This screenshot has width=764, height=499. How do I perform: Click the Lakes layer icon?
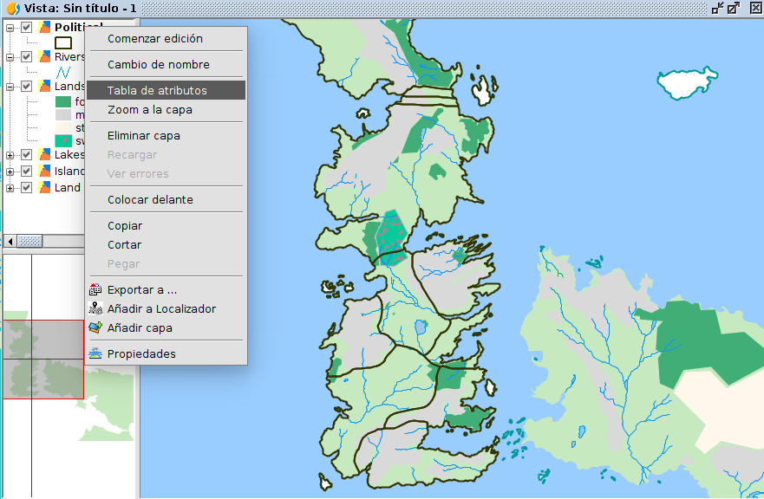point(45,155)
